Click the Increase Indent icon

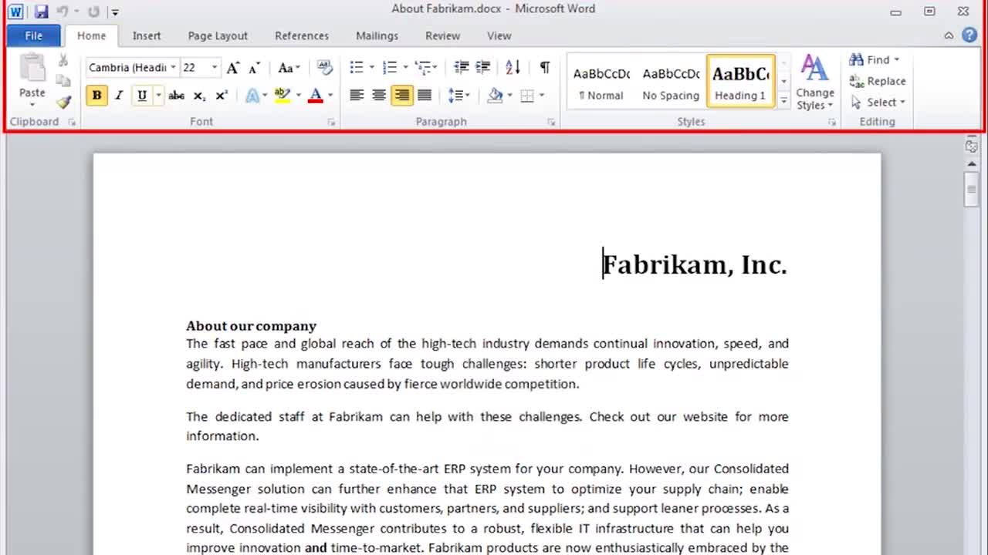coord(483,68)
